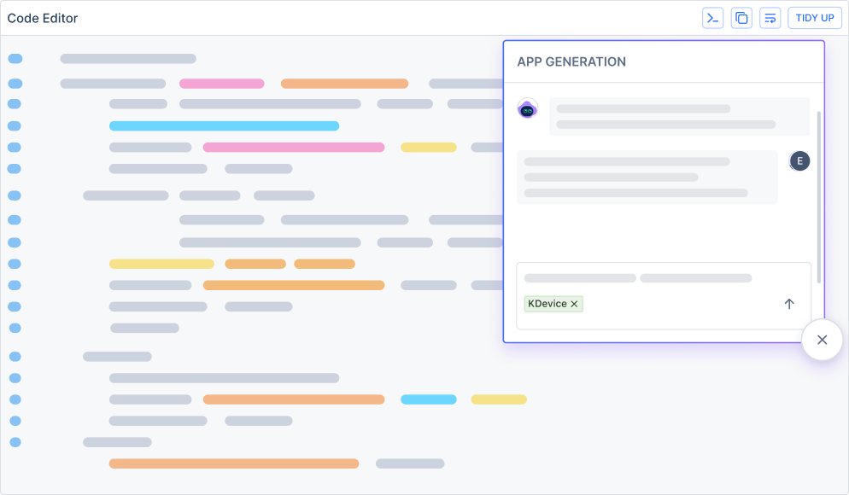Screen dimensions: 849x495
Task: Click the KDevice tag label
Action: pyautogui.click(x=547, y=304)
